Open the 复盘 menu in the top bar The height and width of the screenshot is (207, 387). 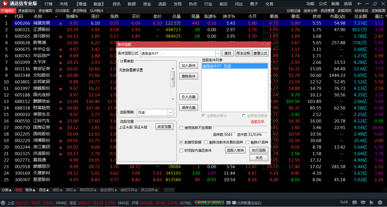98,4
